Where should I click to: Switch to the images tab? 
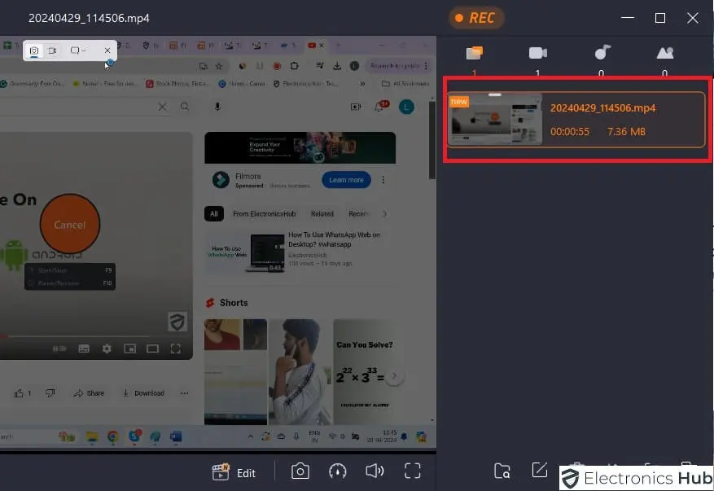(x=665, y=53)
